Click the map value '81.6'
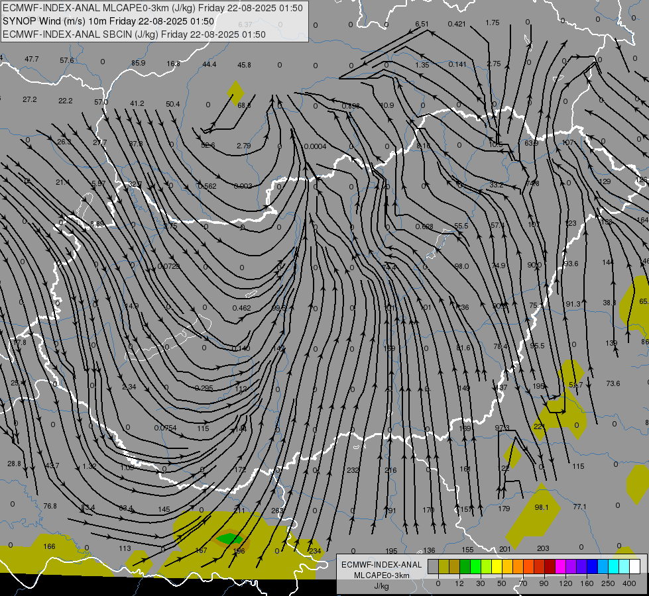The image size is (649, 596). click(x=463, y=348)
